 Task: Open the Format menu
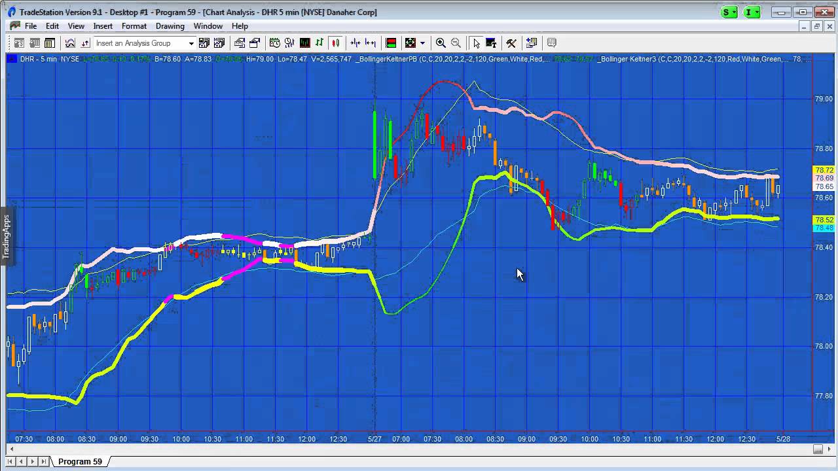(x=134, y=26)
